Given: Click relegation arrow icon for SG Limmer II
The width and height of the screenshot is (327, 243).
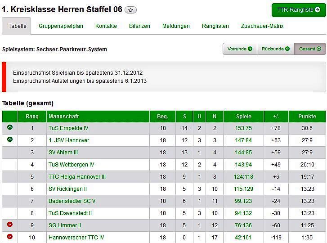Looking at the screenshot, I should tap(10, 224).
